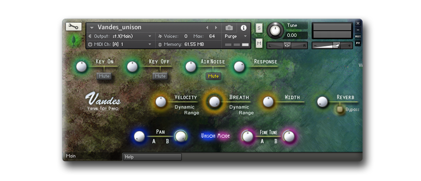Viewport: 421px width, 181px height.
Task: Click the master volume slider
Action: pos(332,46)
